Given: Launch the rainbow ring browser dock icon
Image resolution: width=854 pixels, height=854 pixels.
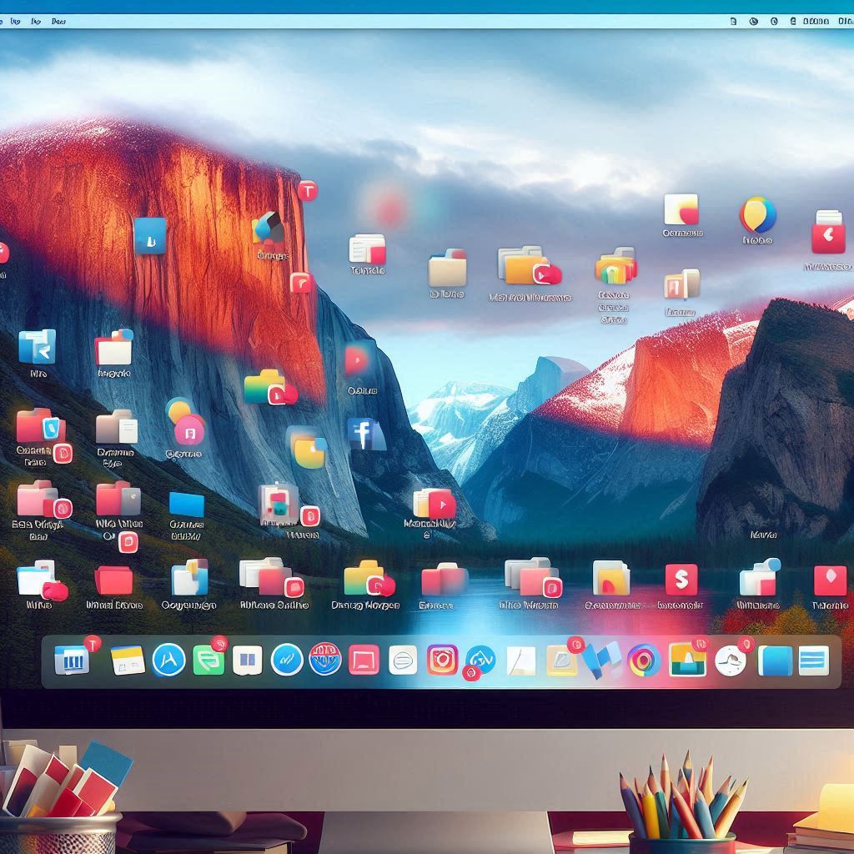Looking at the screenshot, I should pyautogui.click(x=644, y=661).
